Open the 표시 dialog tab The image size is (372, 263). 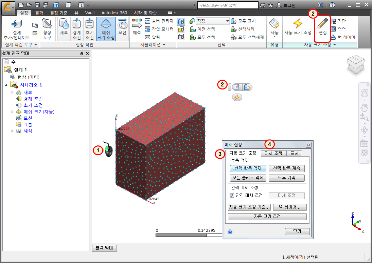[295, 154]
